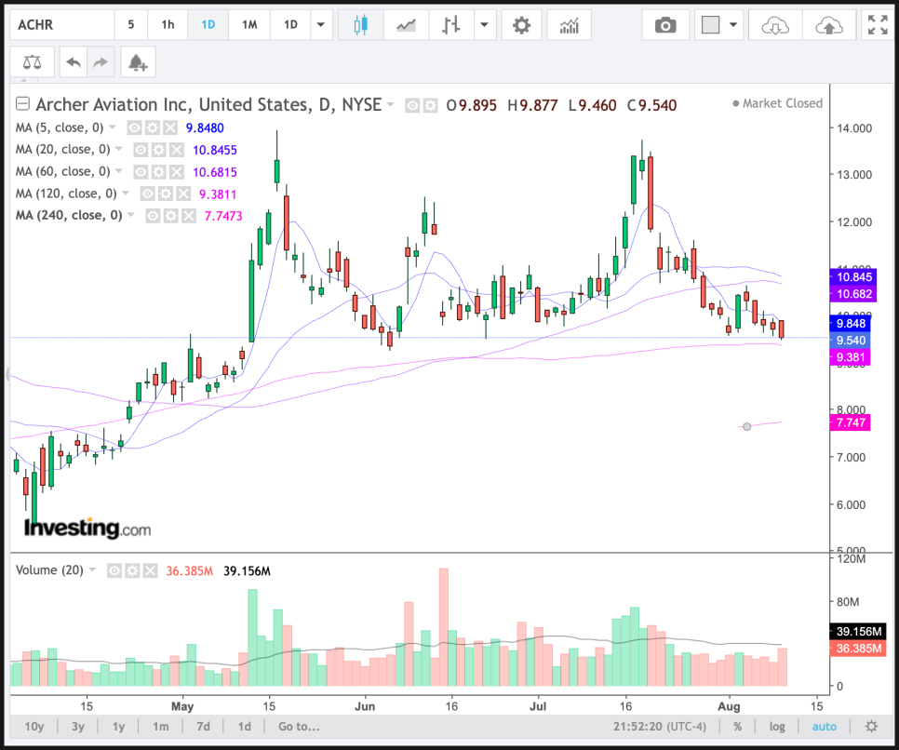Screen dimensions: 899x750
Task: Save chart layout with the cloud upload icon
Action: pos(828,24)
